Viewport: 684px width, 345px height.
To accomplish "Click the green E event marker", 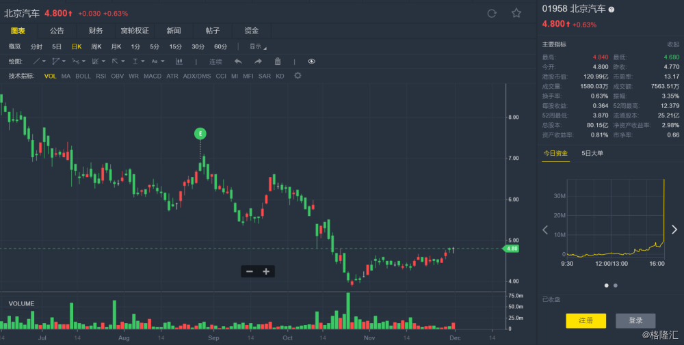I will [x=200, y=134].
